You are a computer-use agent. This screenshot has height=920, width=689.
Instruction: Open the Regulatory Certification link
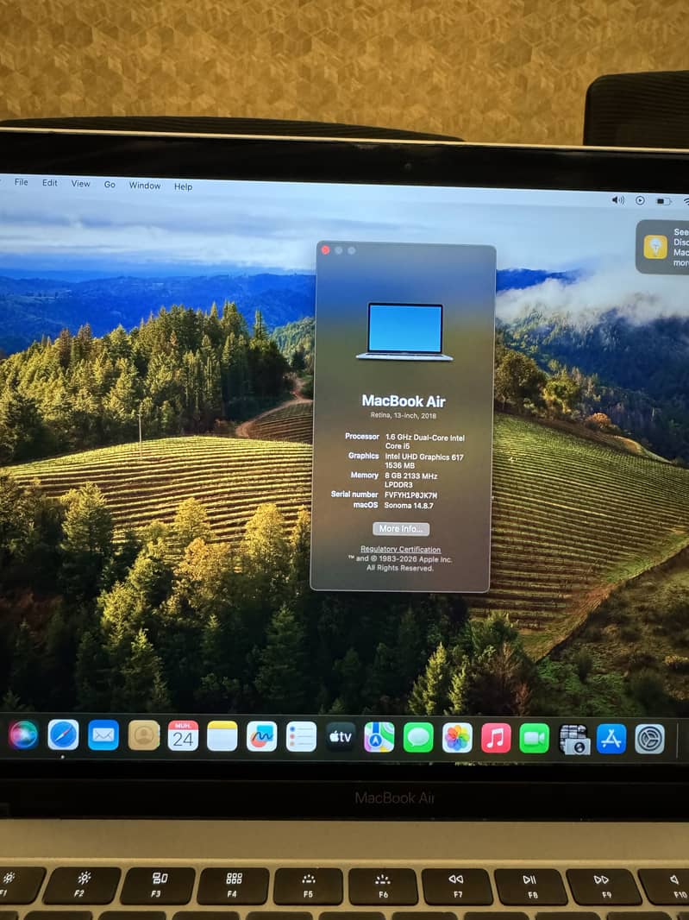pyautogui.click(x=400, y=550)
